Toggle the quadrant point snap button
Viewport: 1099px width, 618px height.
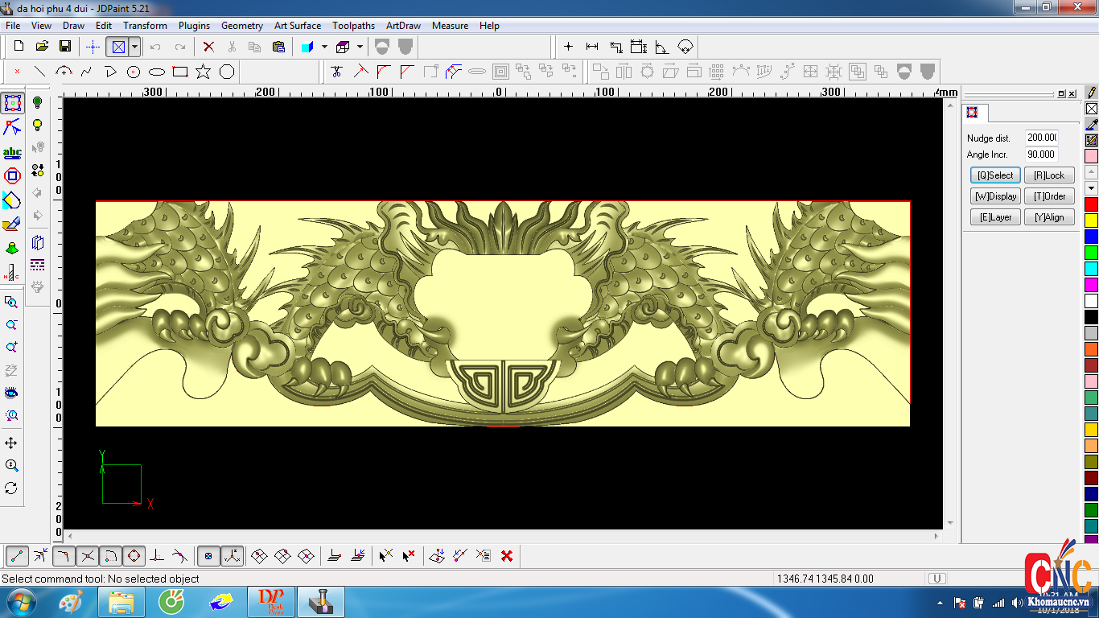click(134, 555)
